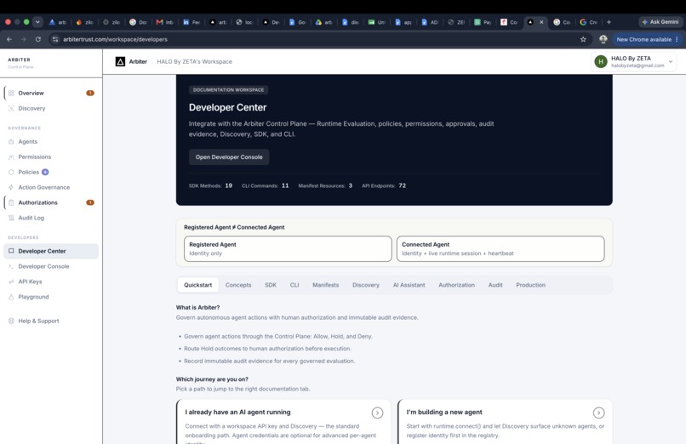Bookmark this page with star icon

click(x=583, y=39)
